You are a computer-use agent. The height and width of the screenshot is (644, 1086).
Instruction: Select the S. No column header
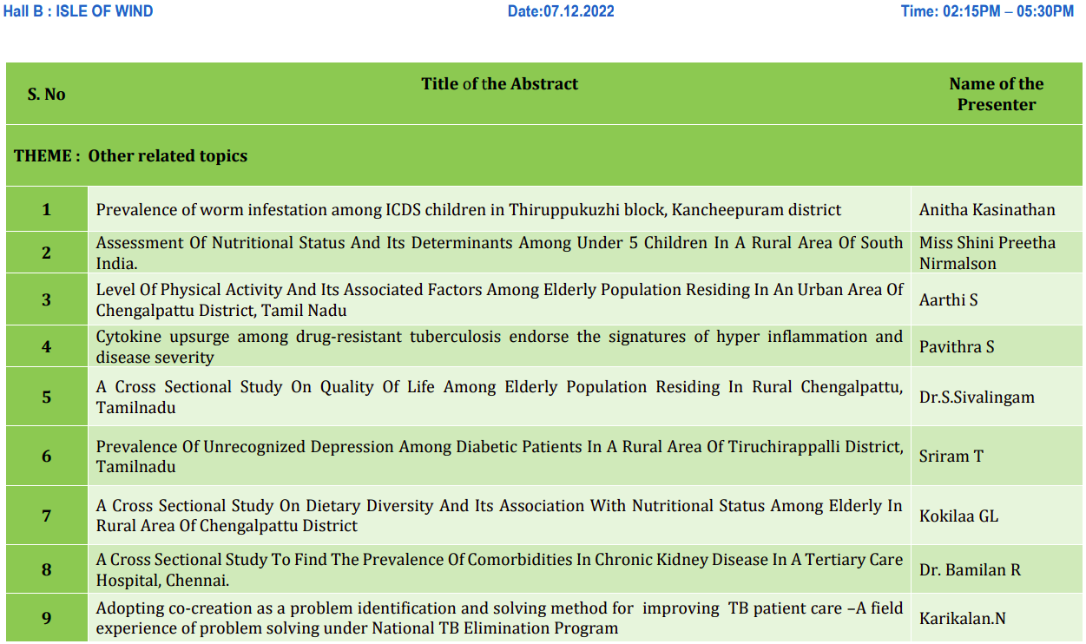click(x=46, y=94)
